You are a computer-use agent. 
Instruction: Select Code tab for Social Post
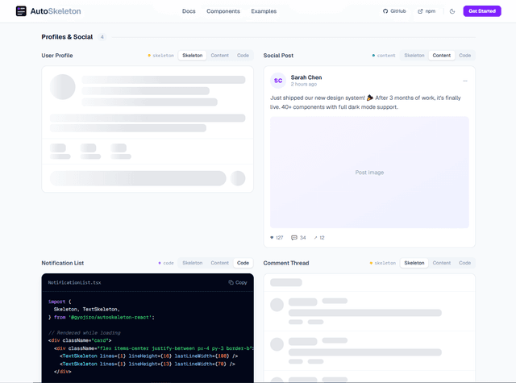click(x=464, y=56)
